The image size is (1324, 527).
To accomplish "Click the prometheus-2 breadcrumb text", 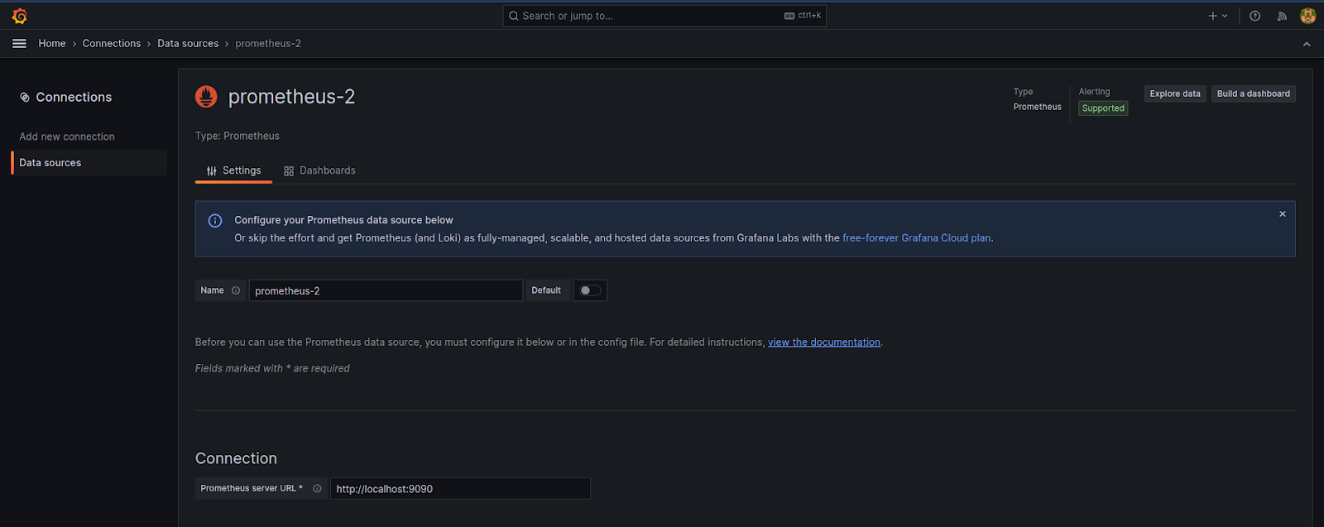I will click(268, 43).
